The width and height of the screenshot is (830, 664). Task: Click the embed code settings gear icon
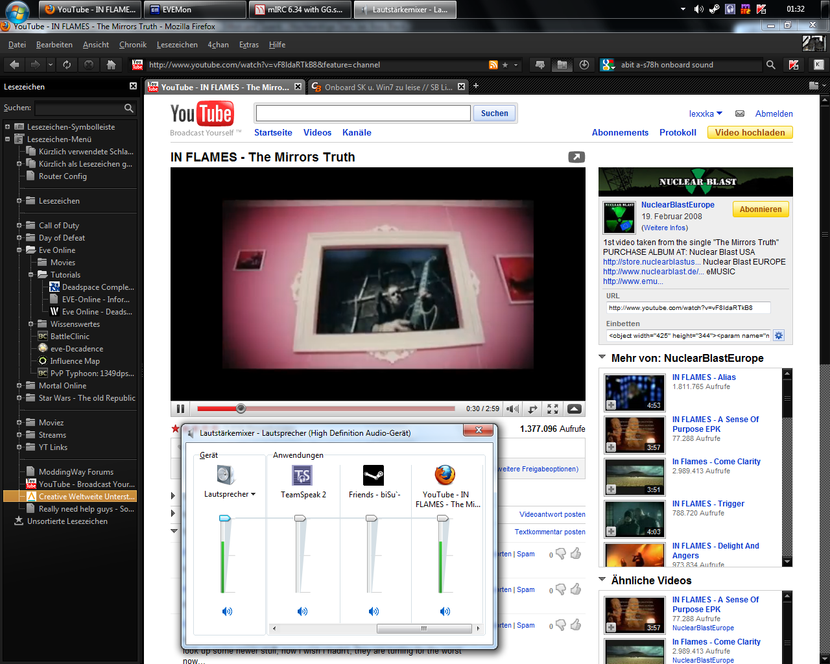779,335
